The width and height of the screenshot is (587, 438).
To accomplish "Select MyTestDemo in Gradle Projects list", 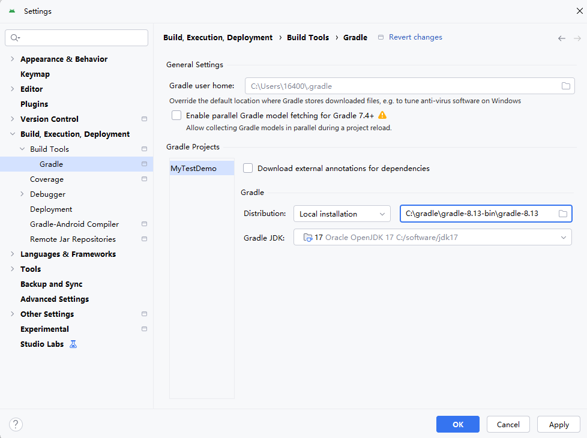I will (x=202, y=168).
